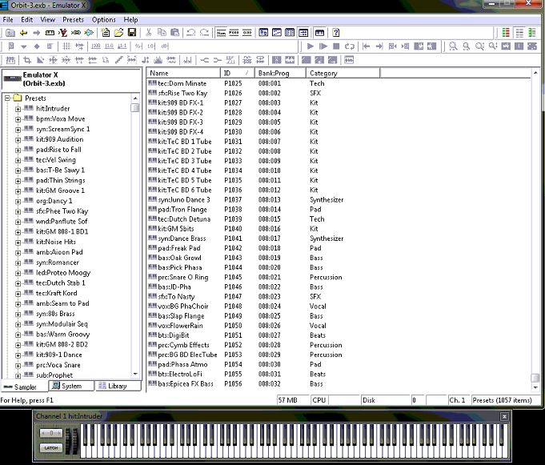The width and height of the screenshot is (545, 465).
Task: Switch to the System tab
Action: (x=71, y=386)
